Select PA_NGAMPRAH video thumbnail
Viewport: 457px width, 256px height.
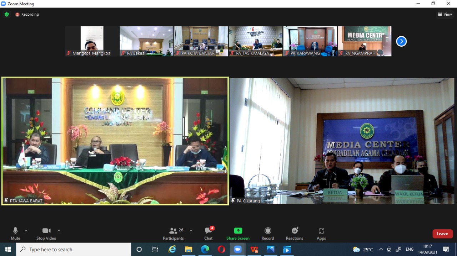[365, 41]
